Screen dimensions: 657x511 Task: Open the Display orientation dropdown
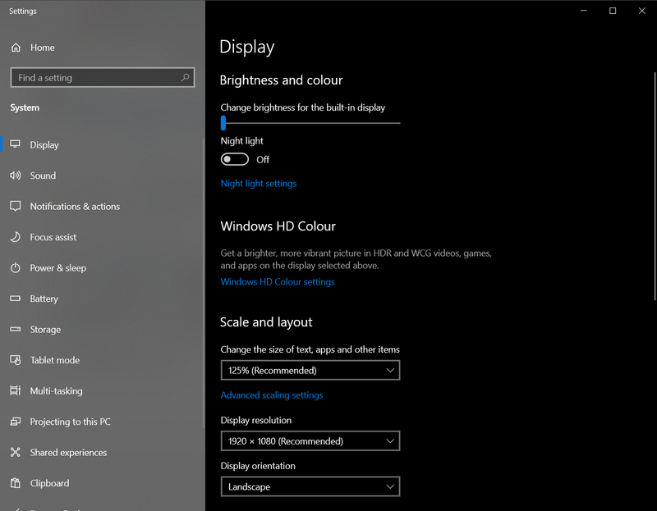(310, 487)
